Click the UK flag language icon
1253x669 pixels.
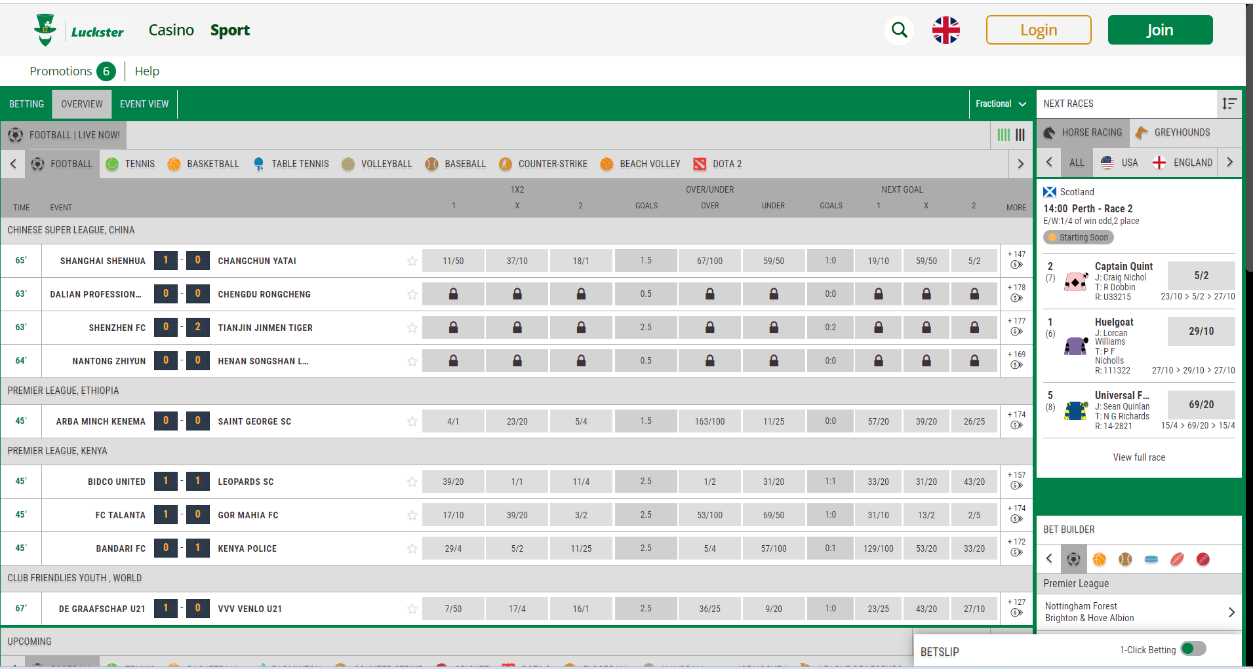pyautogui.click(x=945, y=29)
